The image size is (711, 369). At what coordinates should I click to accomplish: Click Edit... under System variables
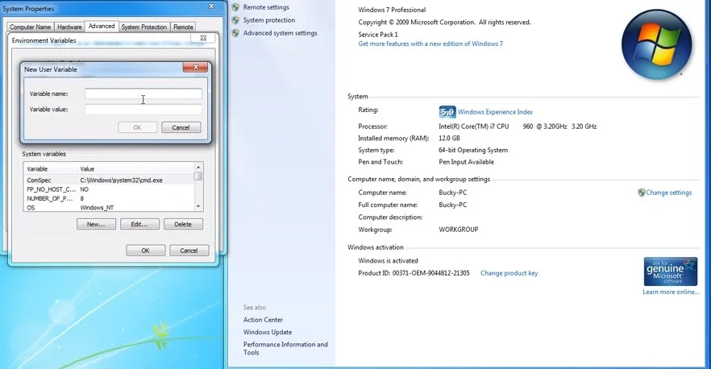coord(139,225)
